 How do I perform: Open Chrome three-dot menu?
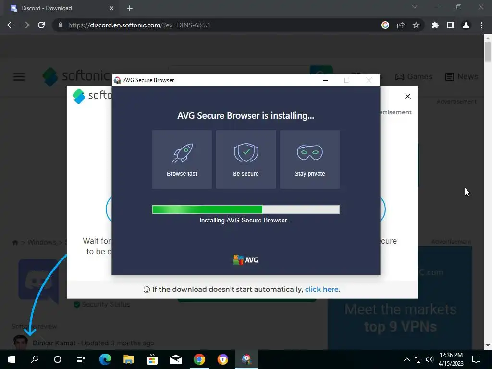pyautogui.click(x=481, y=25)
